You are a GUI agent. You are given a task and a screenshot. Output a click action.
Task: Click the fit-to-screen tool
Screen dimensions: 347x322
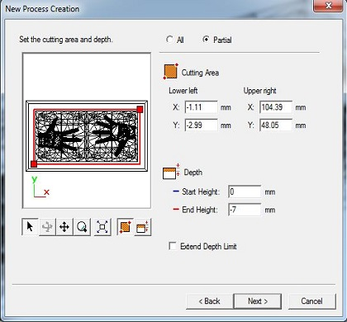click(x=102, y=227)
